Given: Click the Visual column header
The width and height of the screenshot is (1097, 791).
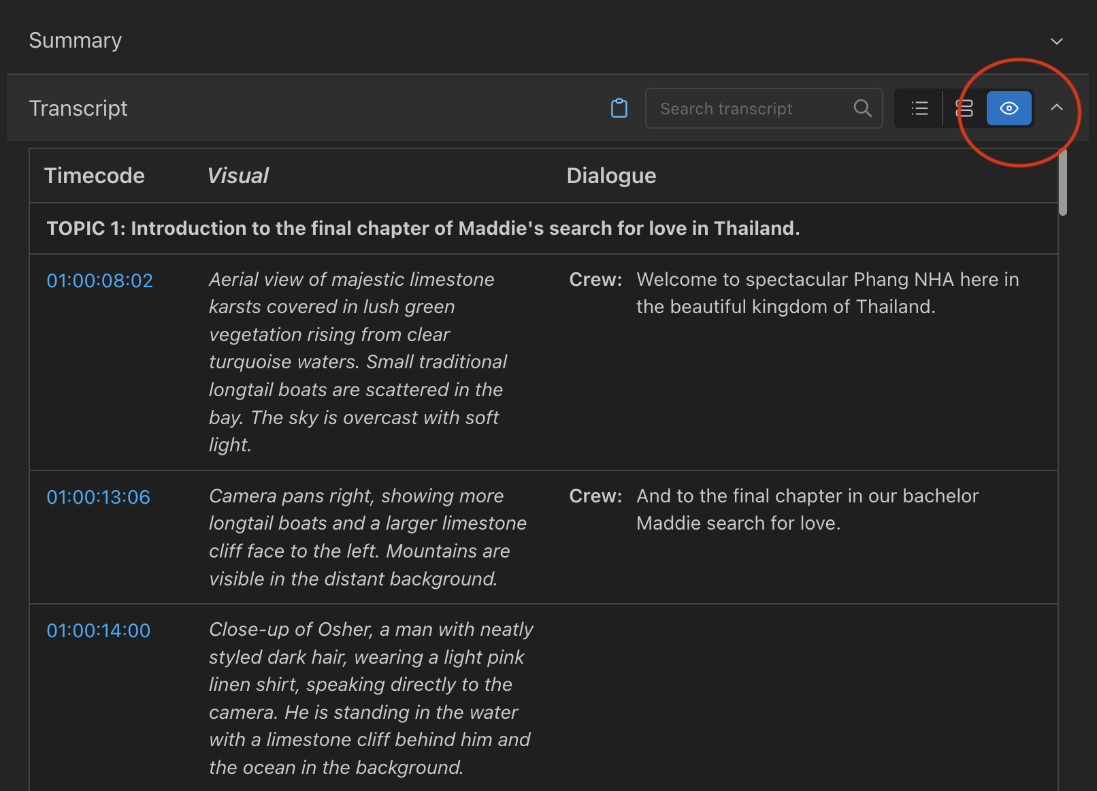Looking at the screenshot, I should click(238, 176).
